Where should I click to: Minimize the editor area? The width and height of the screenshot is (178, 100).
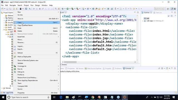(135, 12)
